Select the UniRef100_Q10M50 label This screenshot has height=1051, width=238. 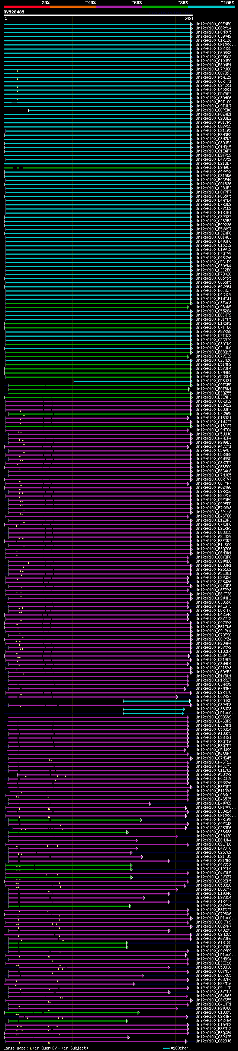click(x=213, y=61)
